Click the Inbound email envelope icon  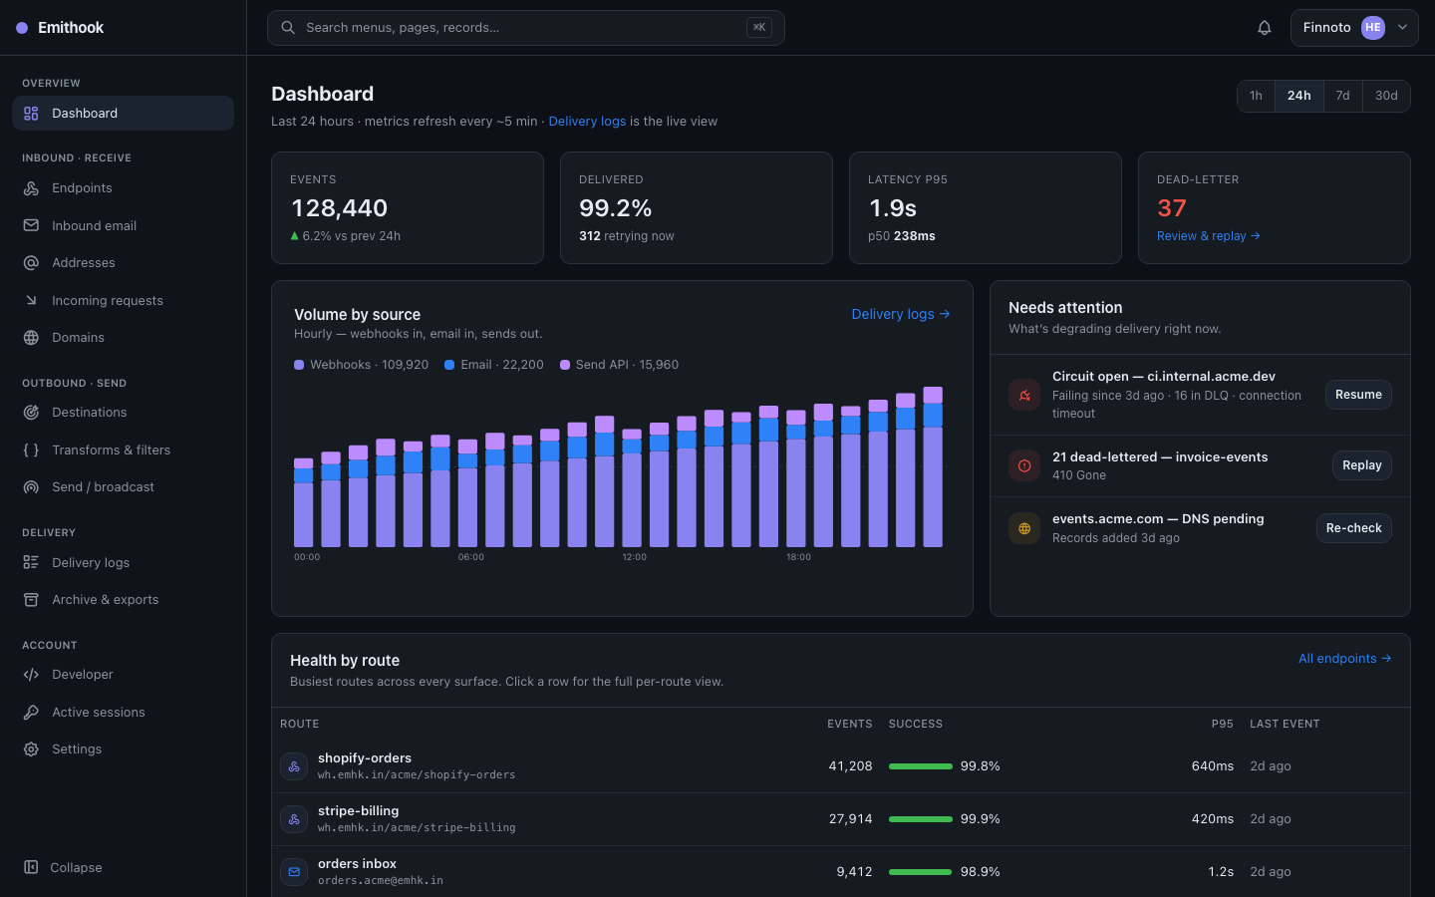click(x=31, y=225)
